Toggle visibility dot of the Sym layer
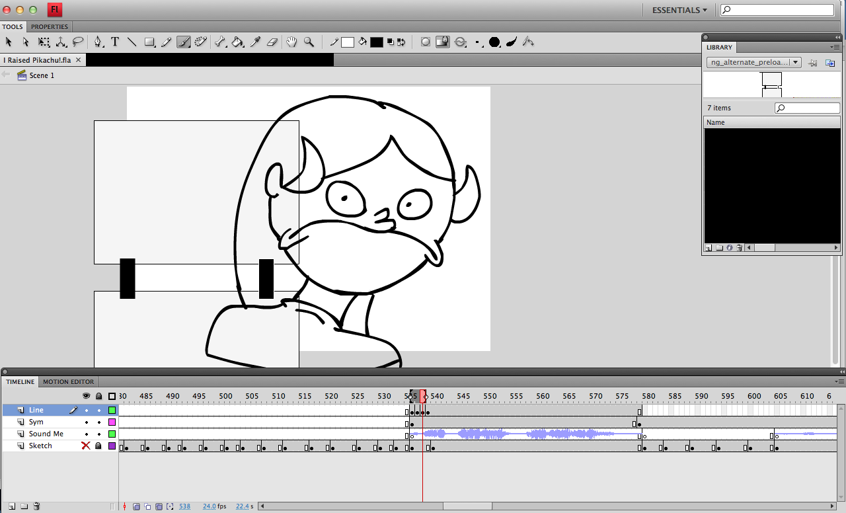 86,422
